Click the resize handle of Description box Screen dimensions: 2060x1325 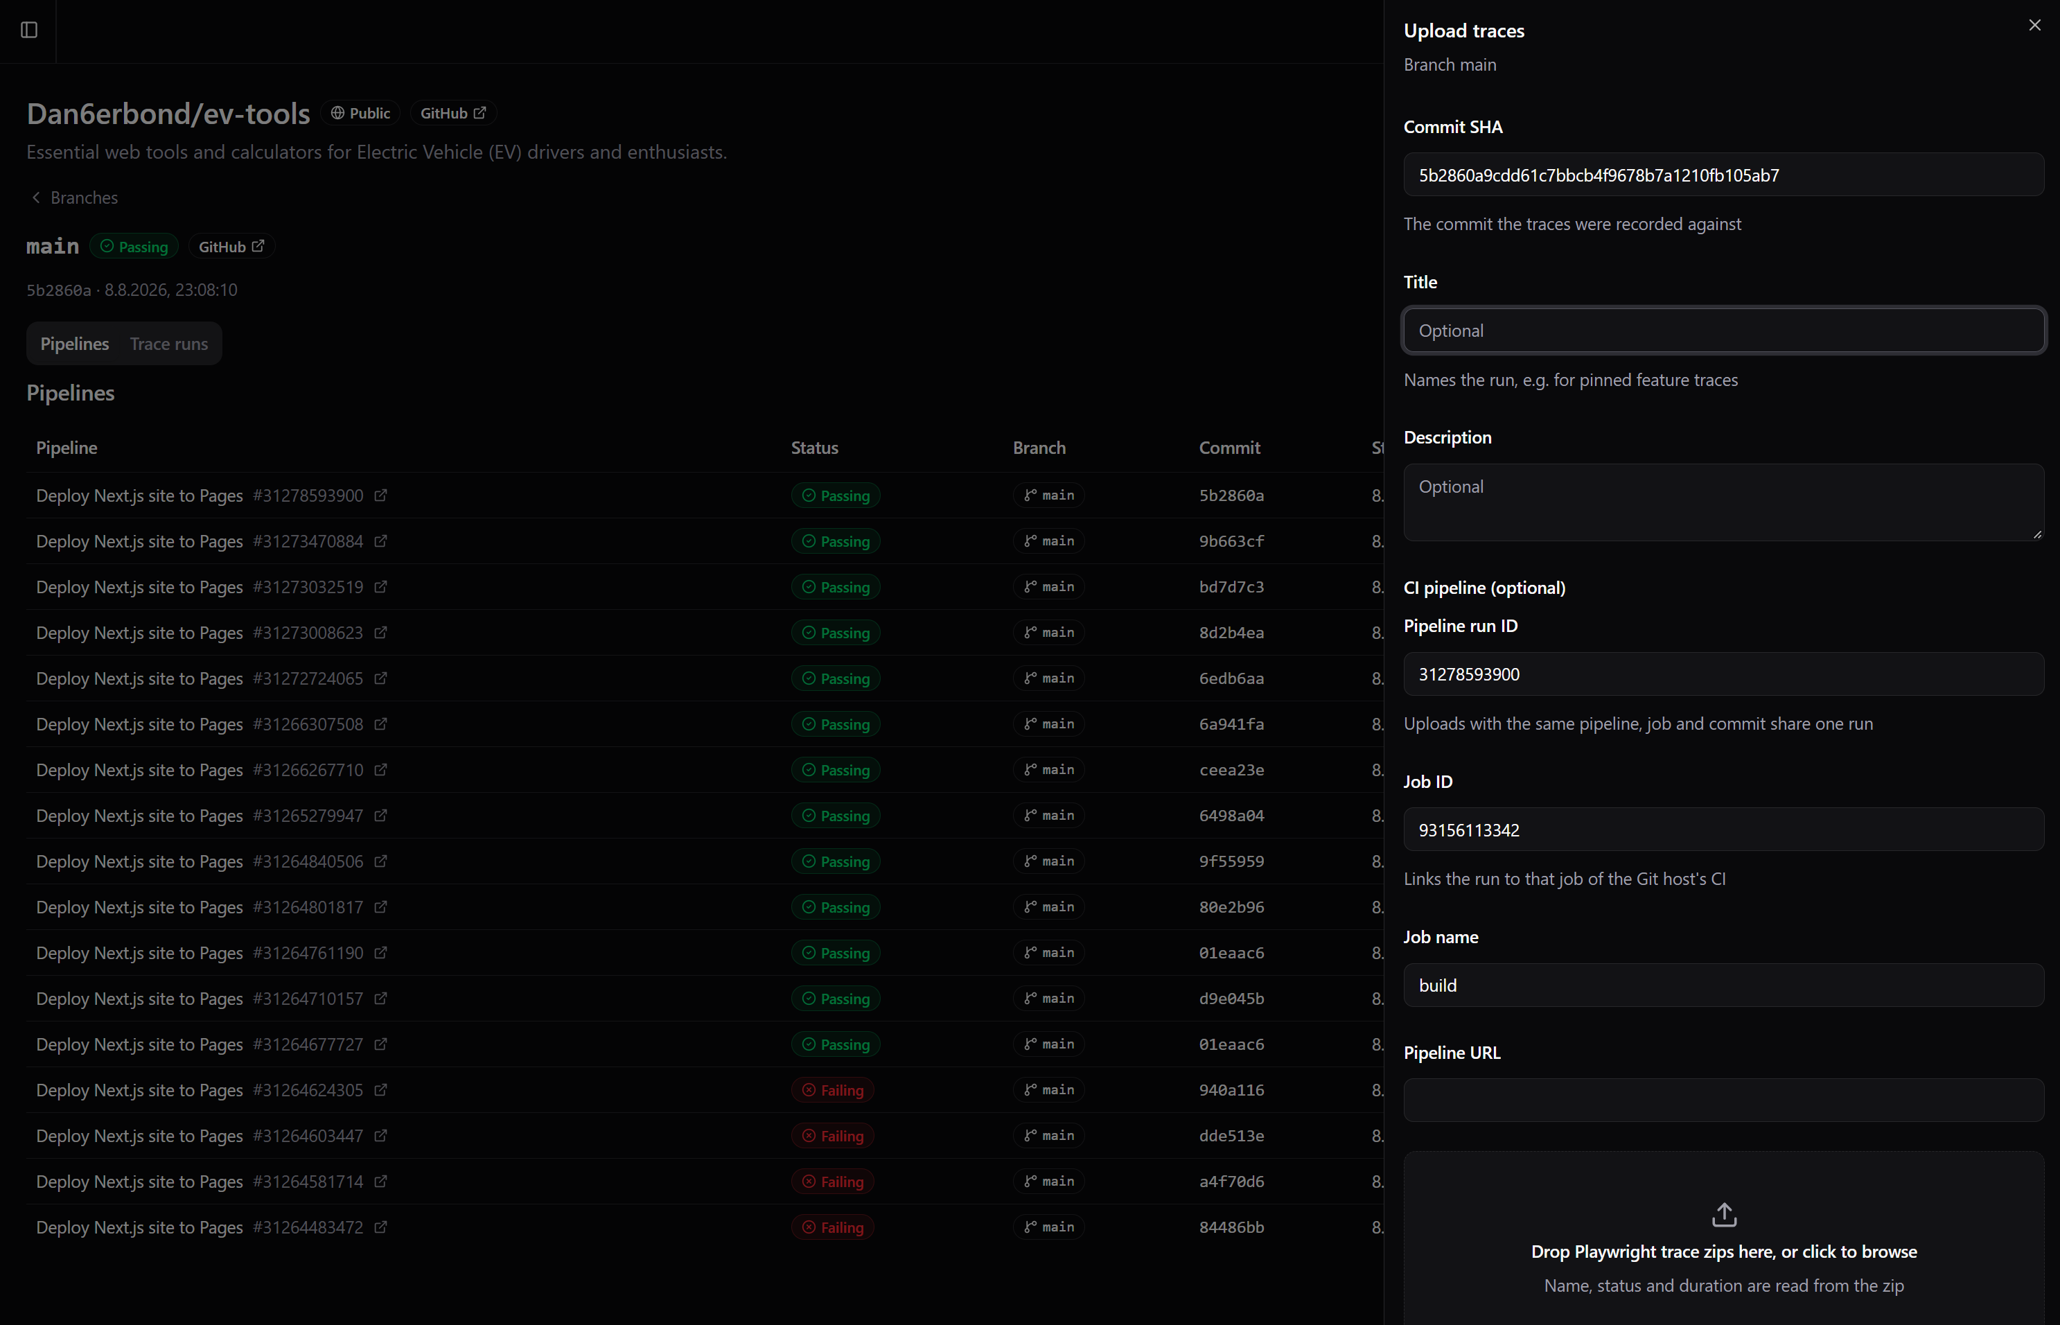click(x=2036, y=534)
